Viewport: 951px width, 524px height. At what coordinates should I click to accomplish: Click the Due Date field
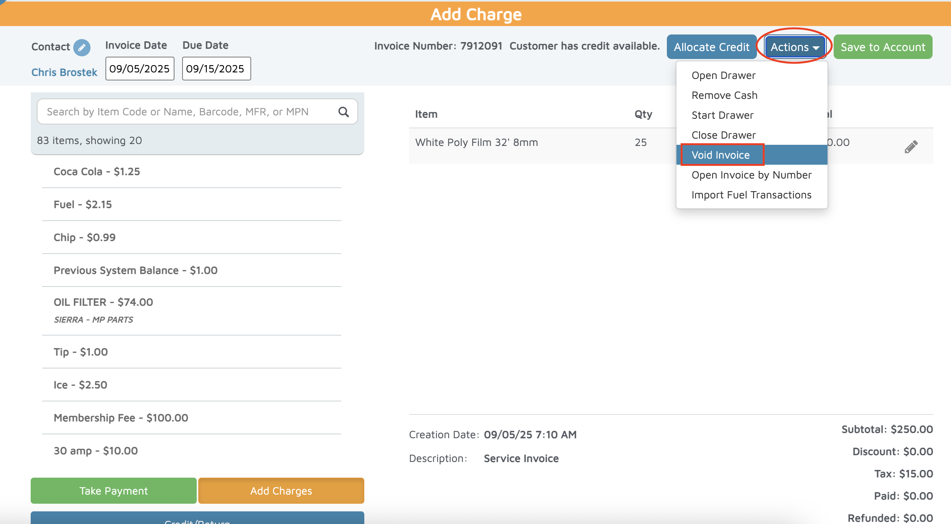click(216, 69)
